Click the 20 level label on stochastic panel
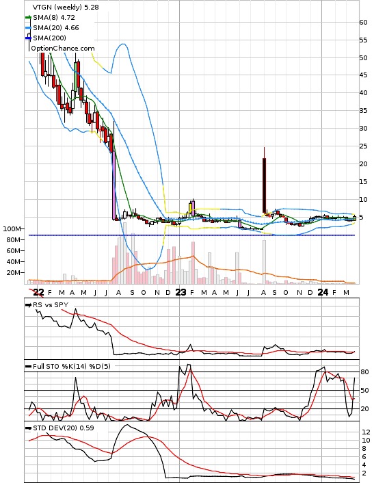 (x=364, y=408)
